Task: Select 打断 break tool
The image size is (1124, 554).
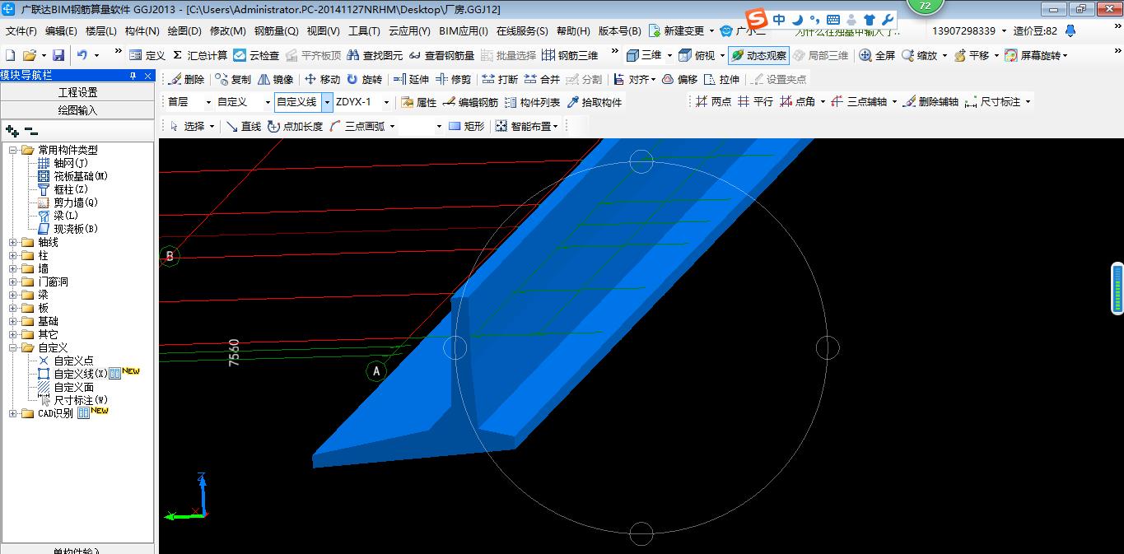Action: click(x=500, y=79)
